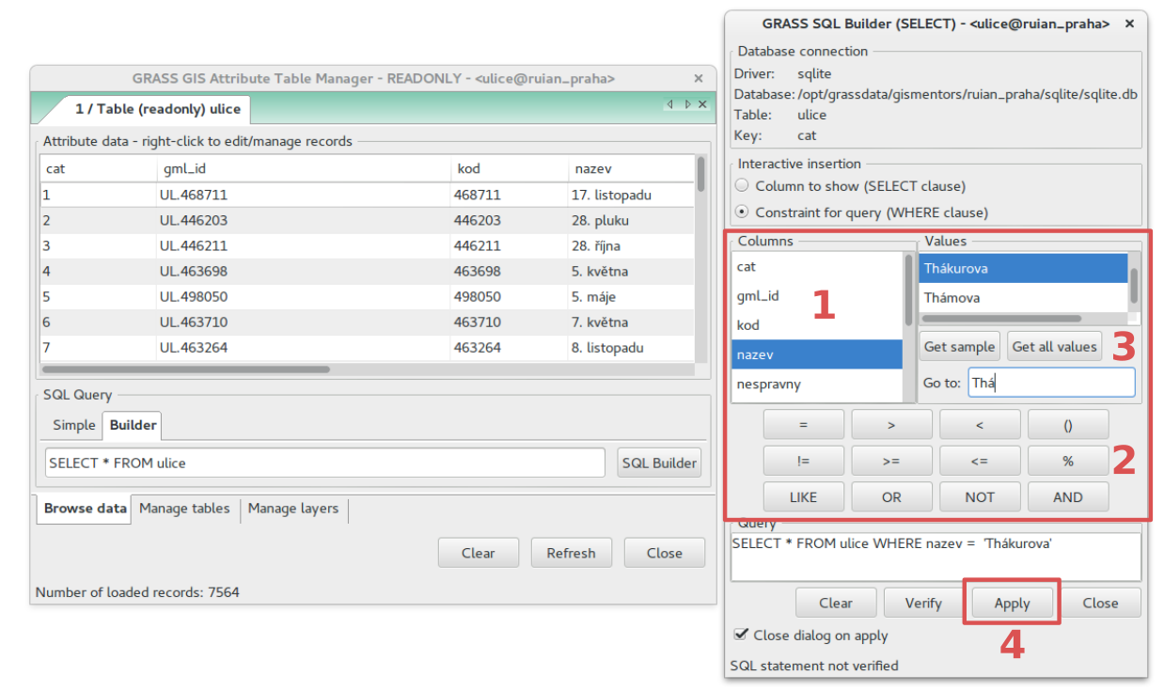Close the SQL Builder dialog with Close button

coord(1100,604)
